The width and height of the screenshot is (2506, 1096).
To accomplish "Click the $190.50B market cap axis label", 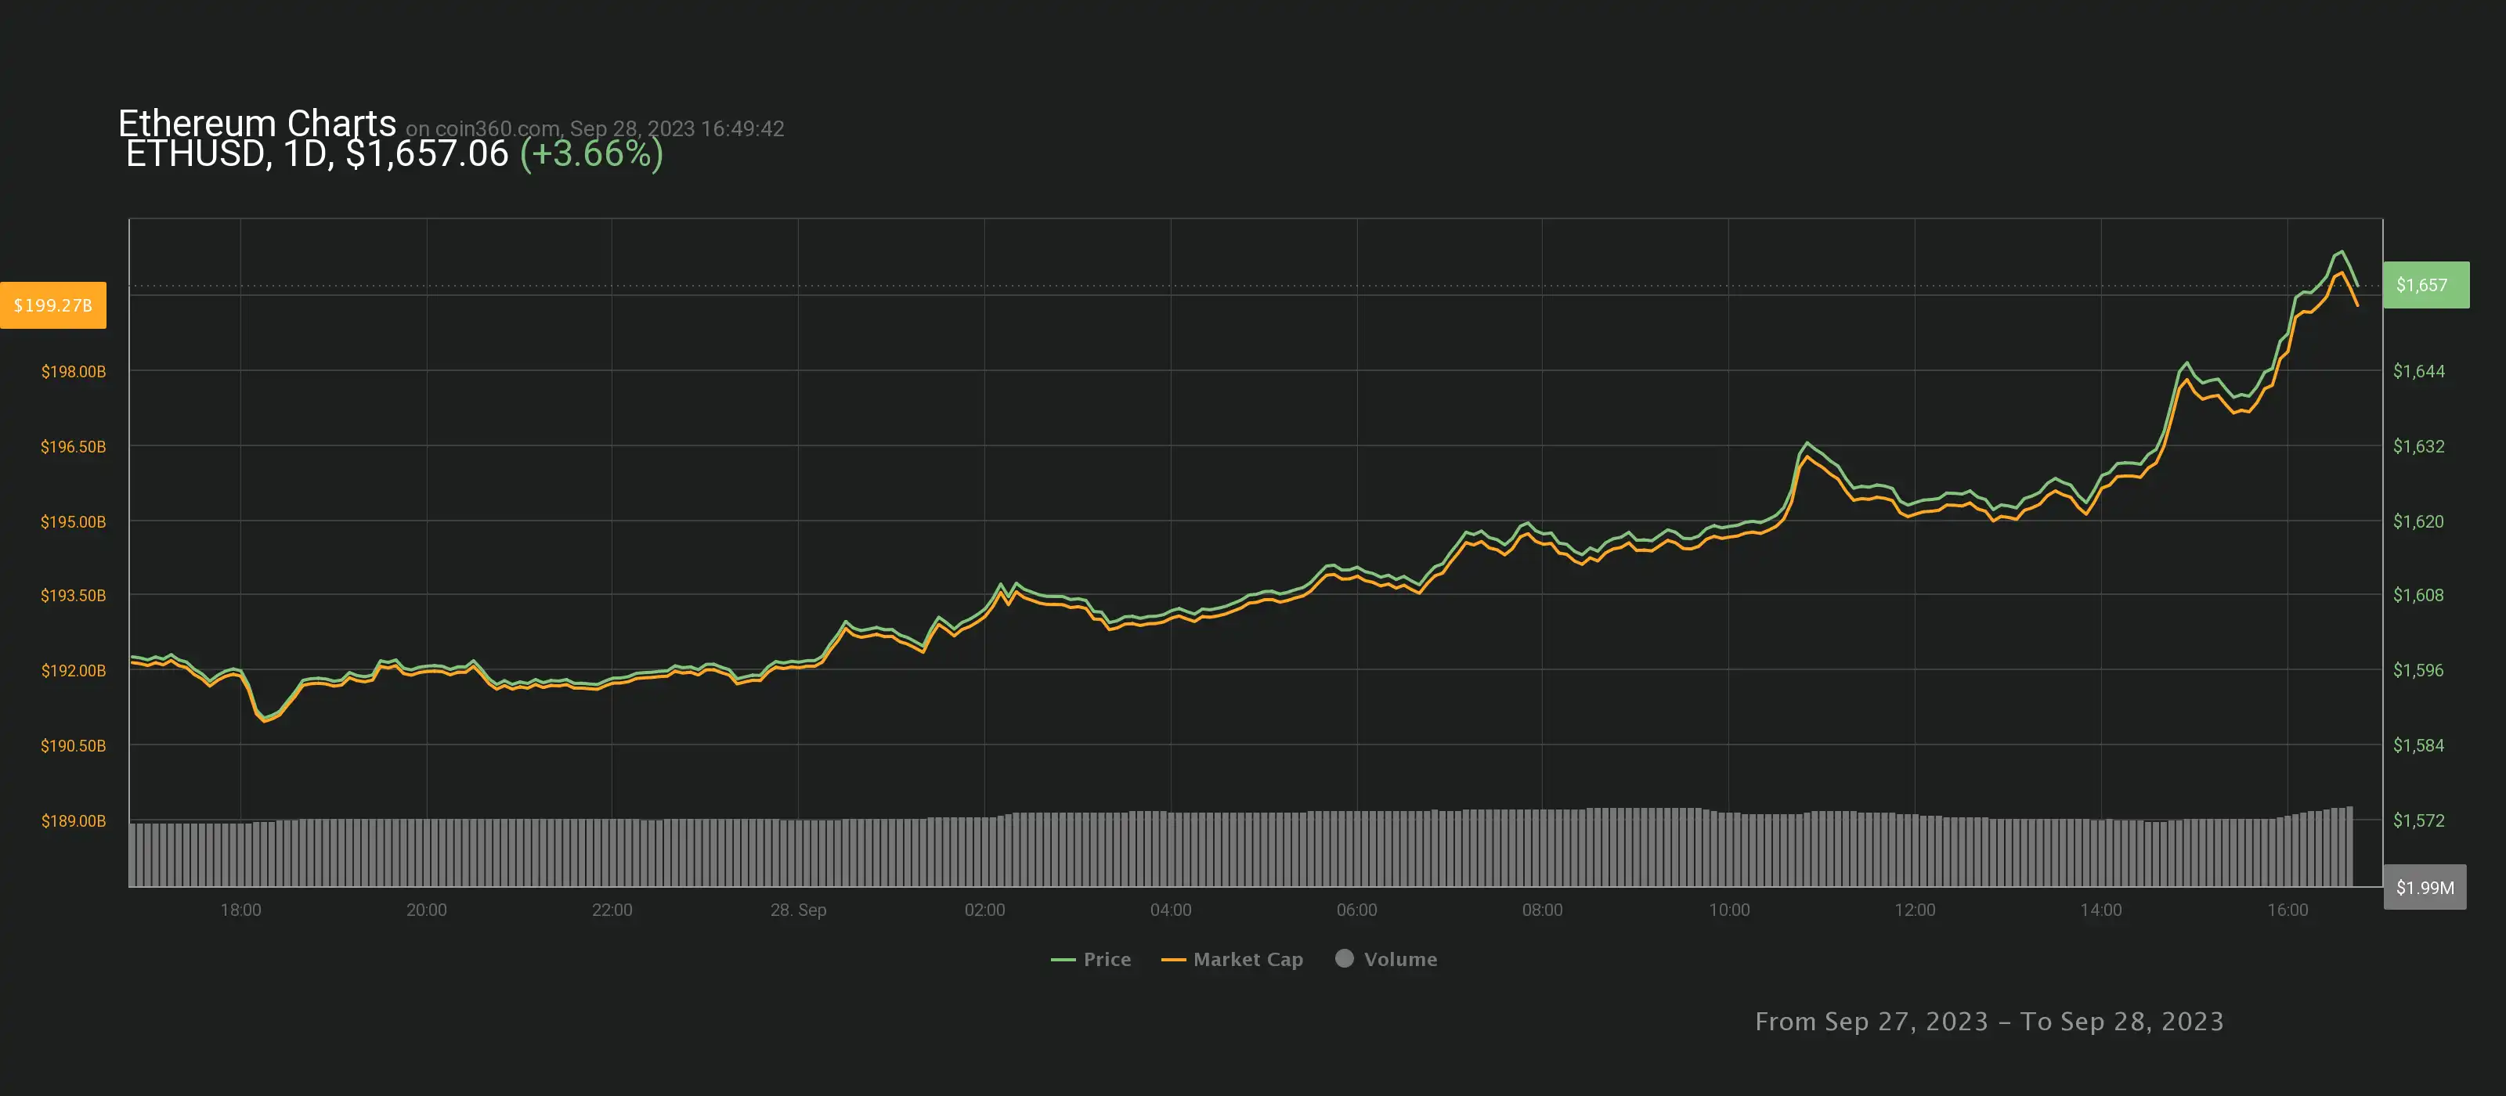I will click(73, 745).
